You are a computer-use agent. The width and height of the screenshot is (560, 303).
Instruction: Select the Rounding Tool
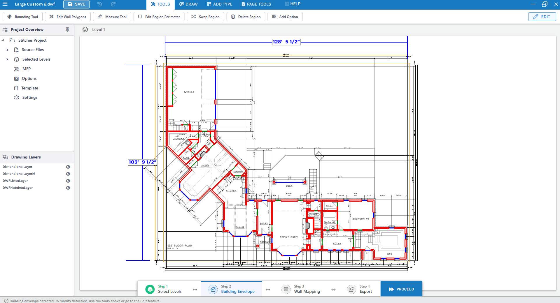click(23, 17)
